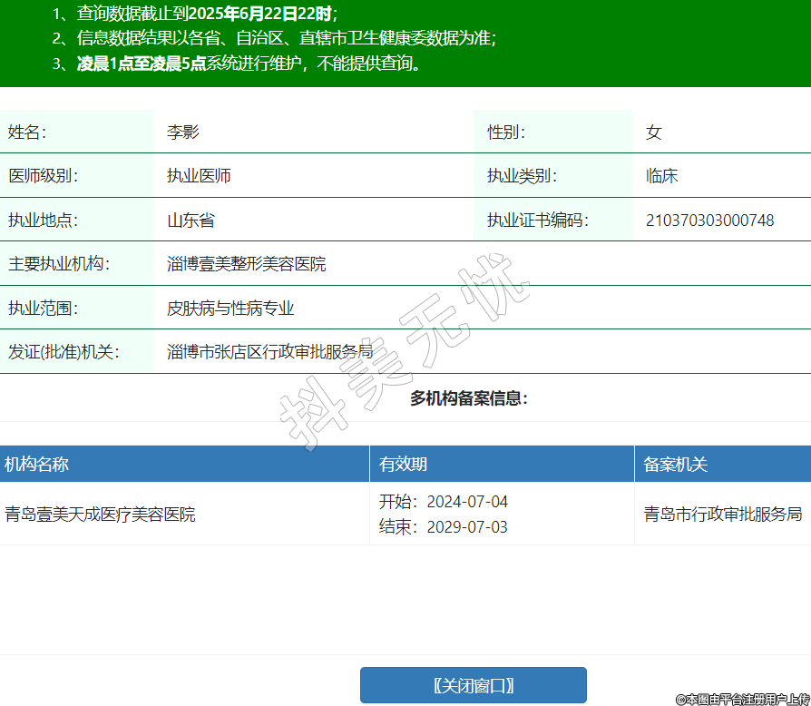Click the 临床 practice category value

[x=661, y=176]
